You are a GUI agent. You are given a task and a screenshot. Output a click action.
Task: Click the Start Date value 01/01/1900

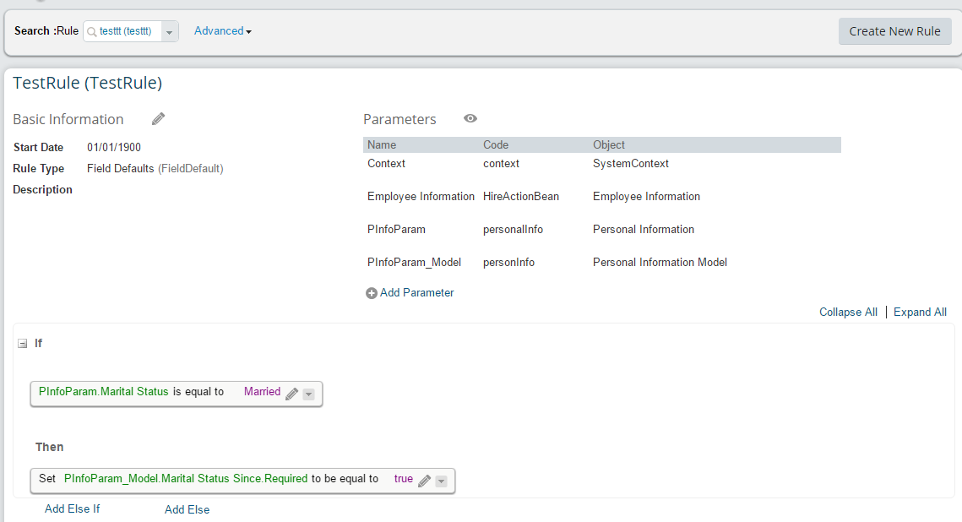tap(114, 147)
